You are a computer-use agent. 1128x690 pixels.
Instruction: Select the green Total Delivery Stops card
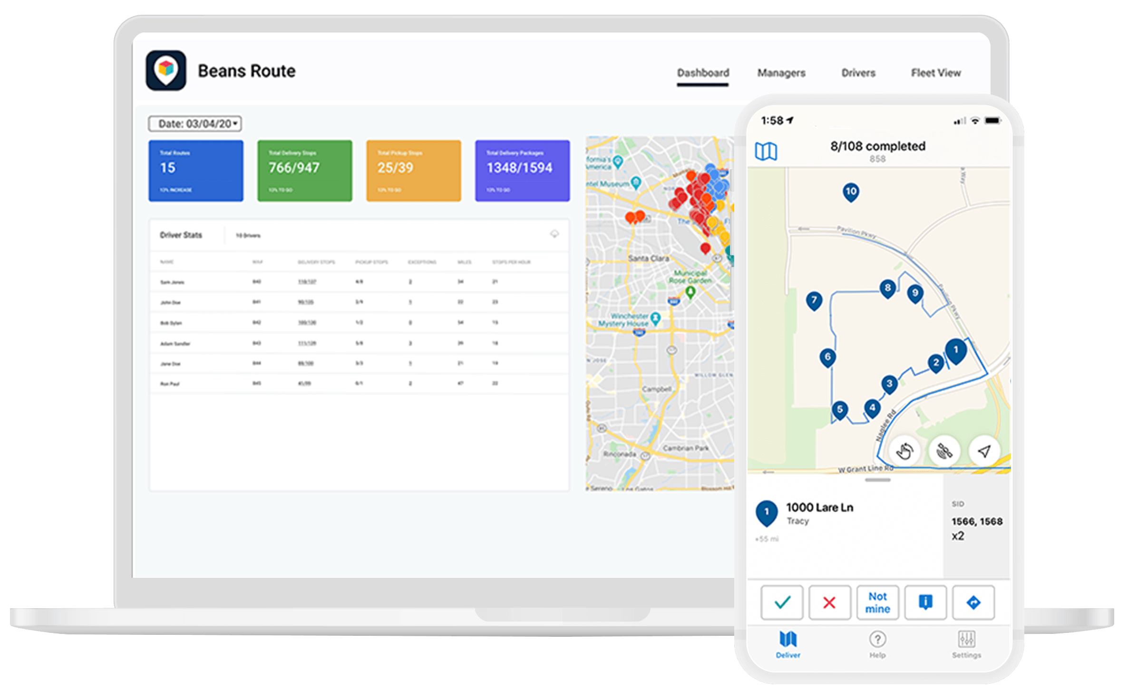pyautogui.click(x=304, y=171)
